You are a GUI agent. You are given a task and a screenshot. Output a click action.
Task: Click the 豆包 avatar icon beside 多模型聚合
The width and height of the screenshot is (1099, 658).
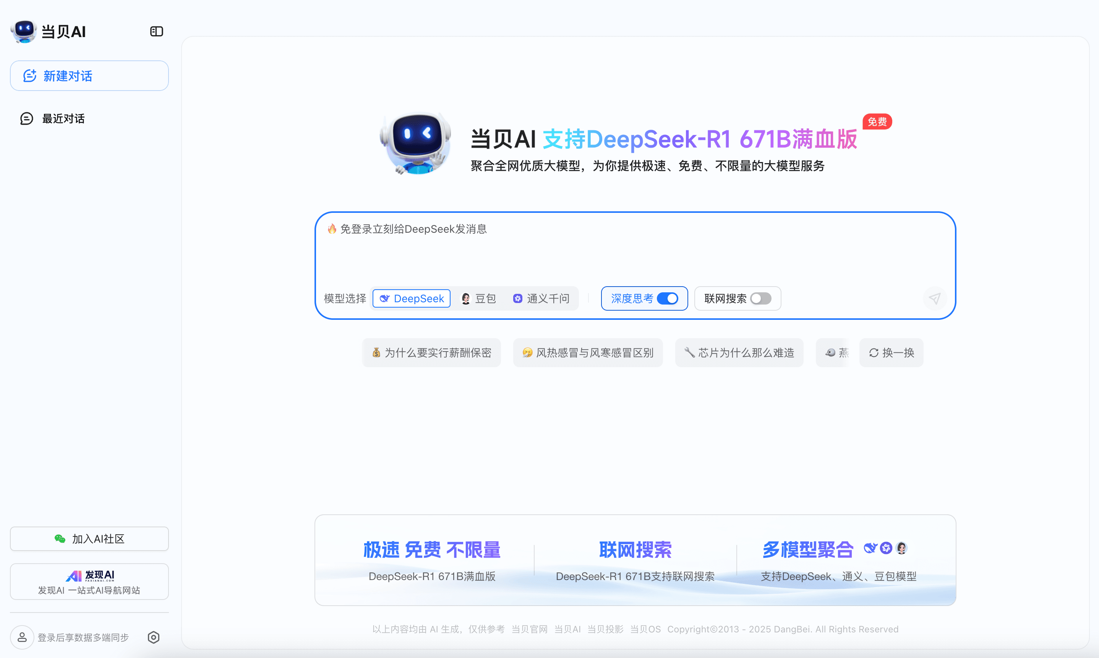point(901,548)
